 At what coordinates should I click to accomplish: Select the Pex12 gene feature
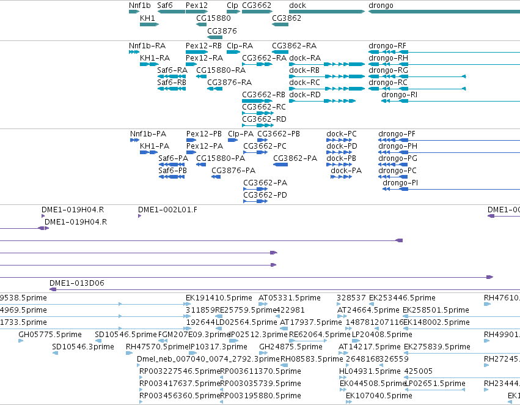click(197, 12)
